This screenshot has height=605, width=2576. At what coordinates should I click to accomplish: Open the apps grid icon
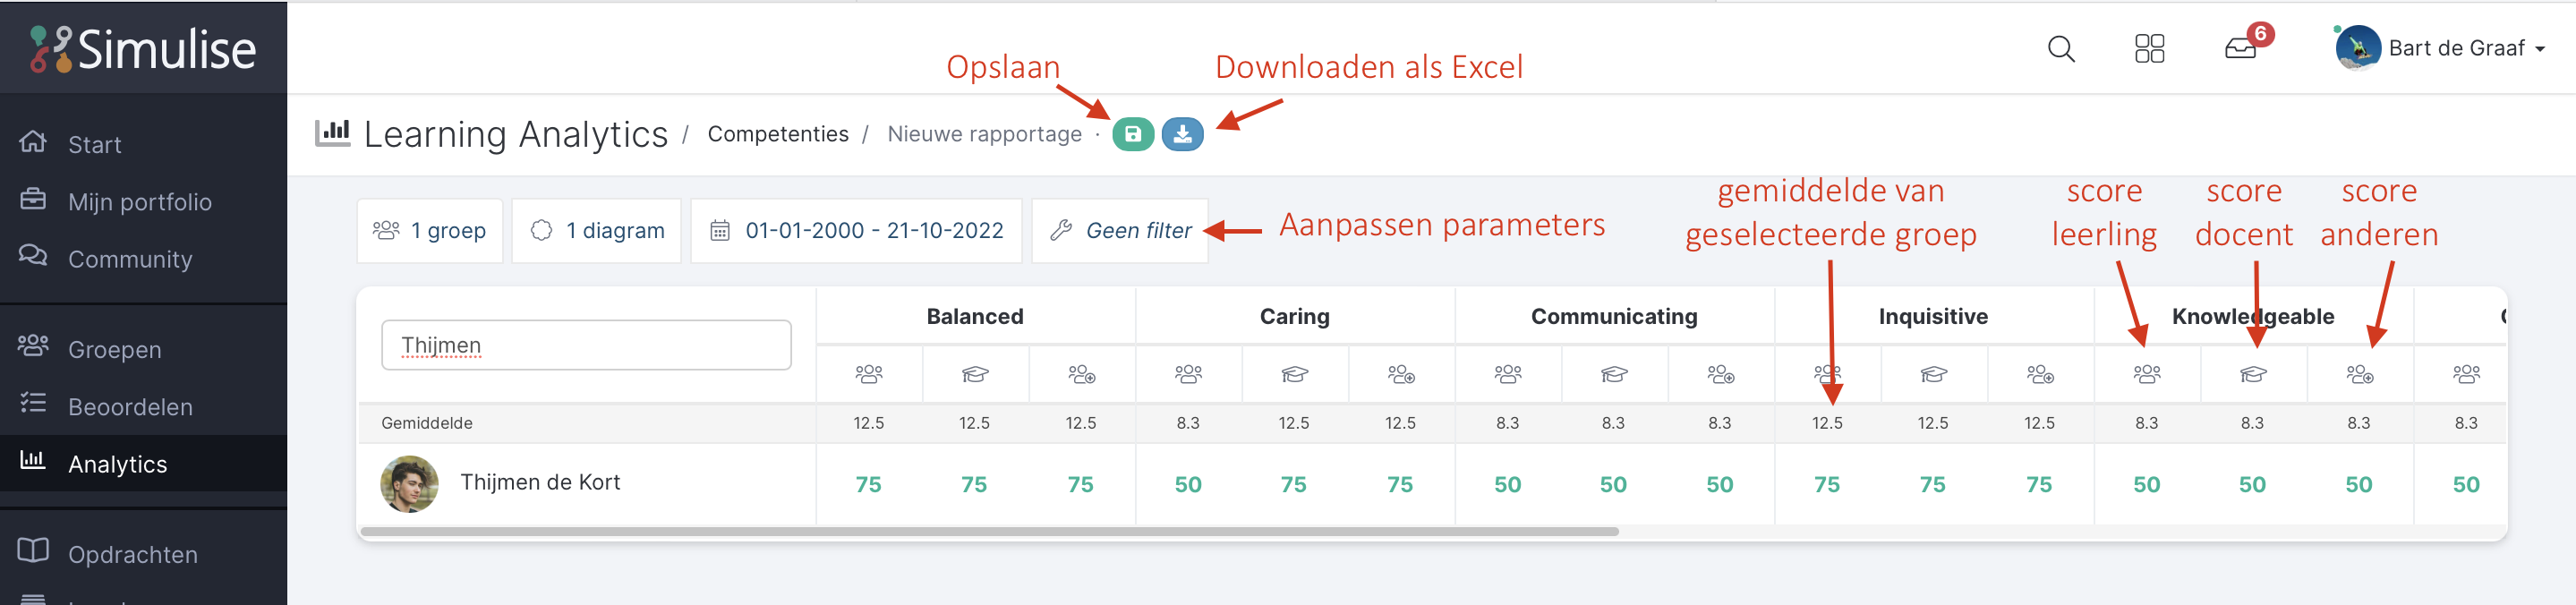click(x=2149, y=48)
